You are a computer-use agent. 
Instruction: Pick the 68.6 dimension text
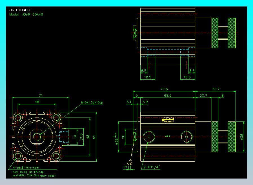click(168, 96)
